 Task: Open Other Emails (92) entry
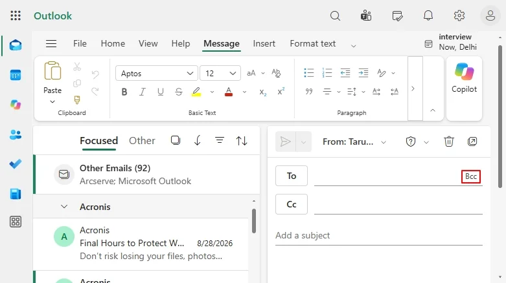147,174
